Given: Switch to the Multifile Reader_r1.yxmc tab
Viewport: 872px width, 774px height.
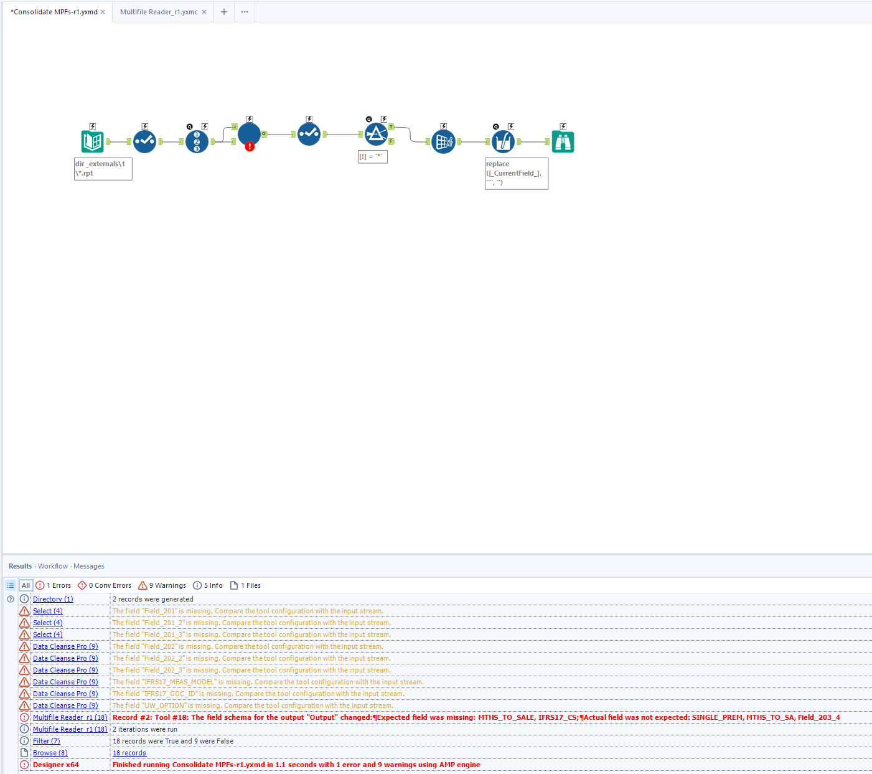Looking at the screenshot, I should (159, 12).
